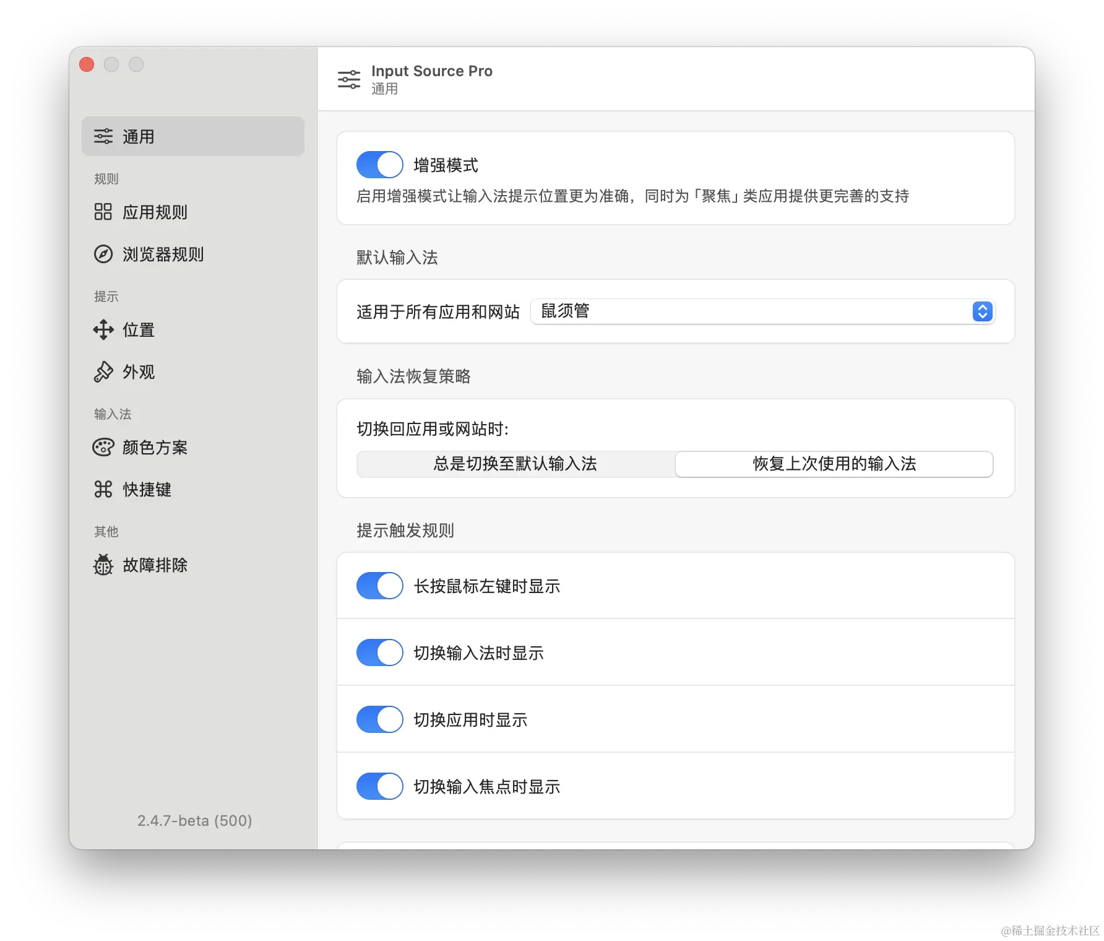Click the 切换输入焦点时显示 switch

379,786
